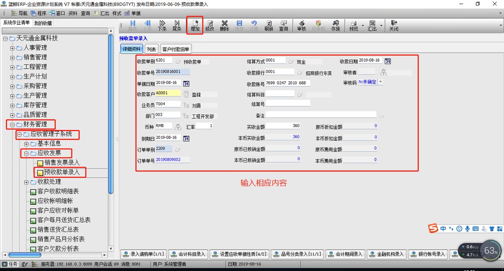Image resolution: width=504 pixels, height=271 pixels.
Task: Click the 反审核 un-approve icon
Action: pos(319,26)
